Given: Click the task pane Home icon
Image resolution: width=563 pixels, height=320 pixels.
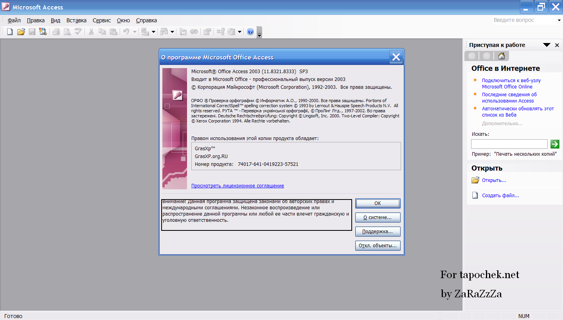Looking at the screenshot, I should pyautogui.click(x=502, y=56).
